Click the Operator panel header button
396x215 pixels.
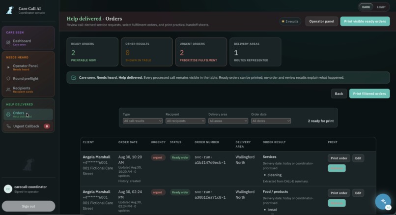point(321,21)
